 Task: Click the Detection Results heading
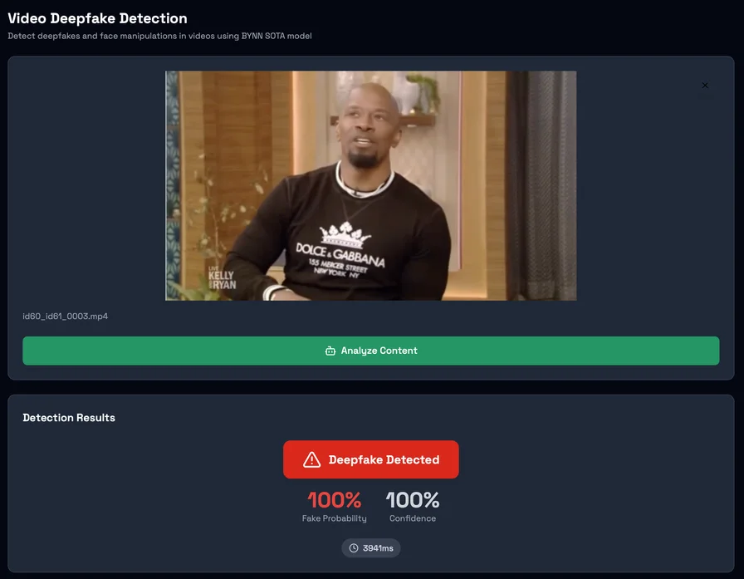[70, 417]
